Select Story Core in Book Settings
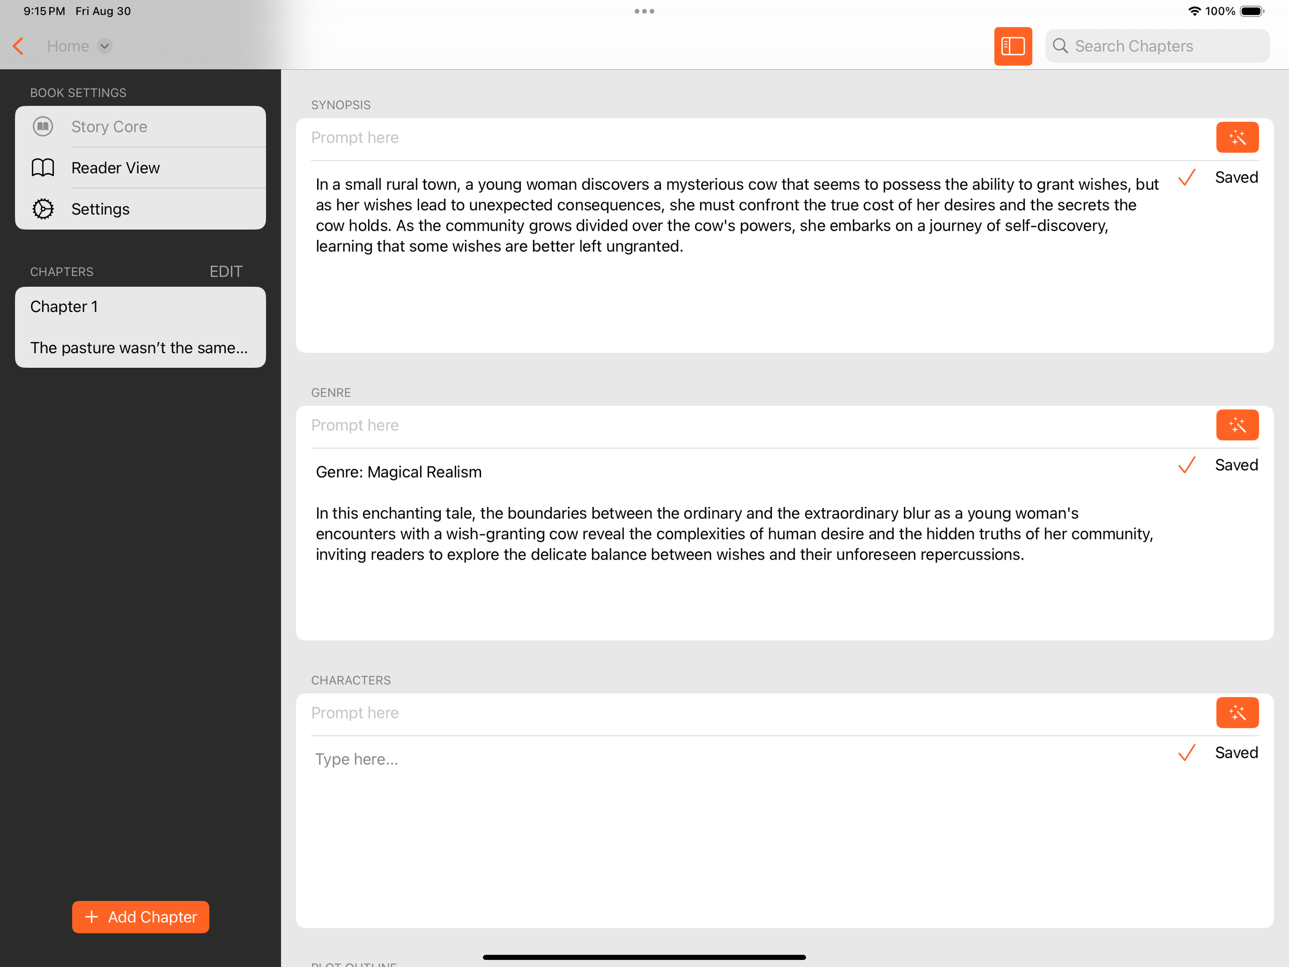The height and width of the screenshot is (967, 1289). (140, 126)
